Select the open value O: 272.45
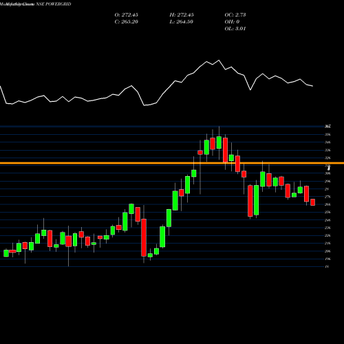The width and height of the screenshot is (344, 344). (x=127, y=15)
